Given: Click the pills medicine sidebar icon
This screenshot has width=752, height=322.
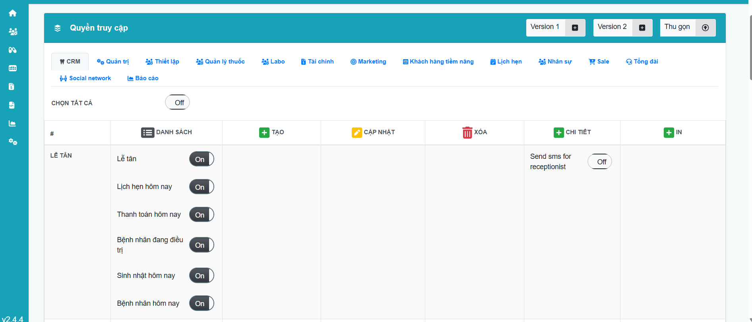Looking at the screenshot, I should click(13, 50).
